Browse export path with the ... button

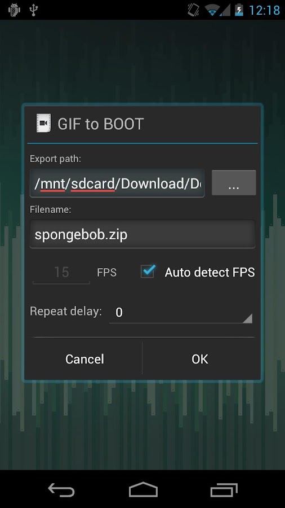point(234,183)
